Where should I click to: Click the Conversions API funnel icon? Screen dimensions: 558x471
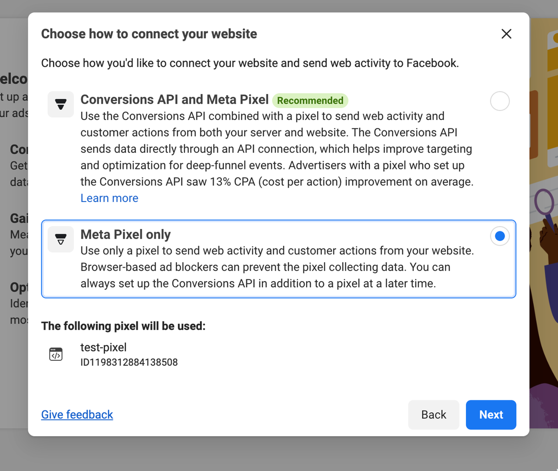[x=61, y=104]
